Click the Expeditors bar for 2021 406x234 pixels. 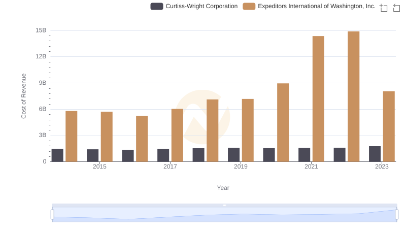click(x=319, y=99)
